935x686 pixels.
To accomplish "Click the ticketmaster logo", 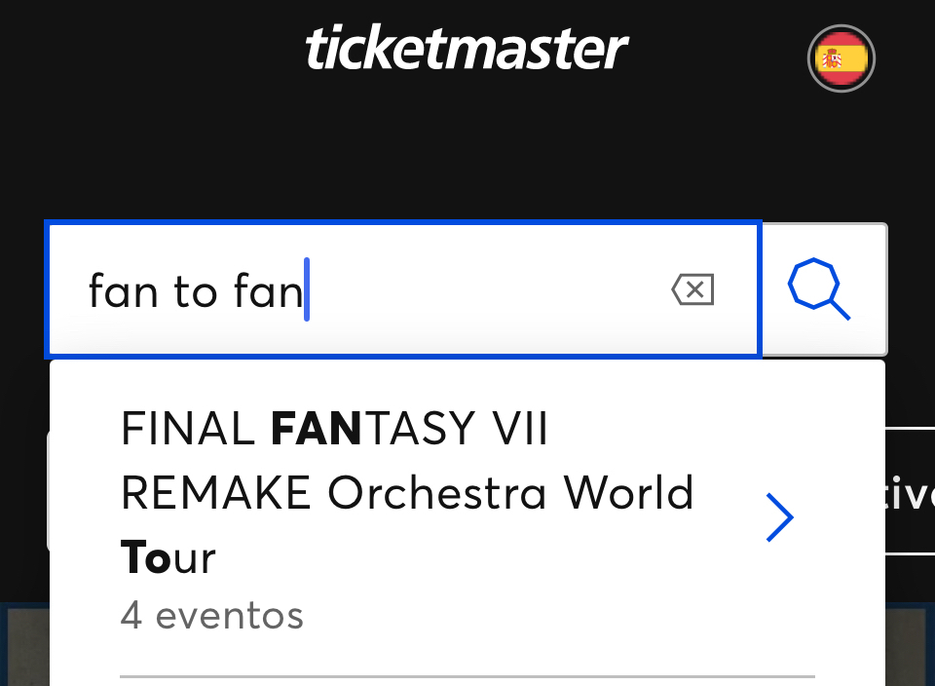I will (x=467, y=49).
